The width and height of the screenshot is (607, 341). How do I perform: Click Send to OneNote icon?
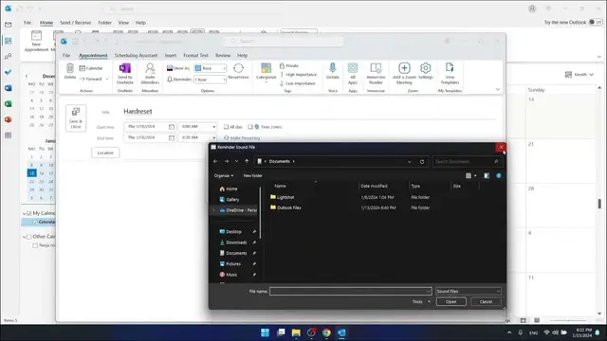click(x=125, y=74)
